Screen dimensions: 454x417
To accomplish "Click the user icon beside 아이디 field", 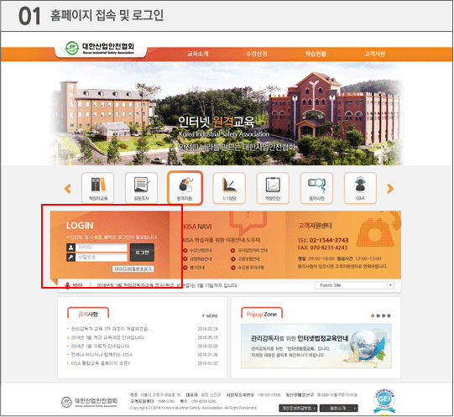I will pyautogui.click(x=70, y=248).
